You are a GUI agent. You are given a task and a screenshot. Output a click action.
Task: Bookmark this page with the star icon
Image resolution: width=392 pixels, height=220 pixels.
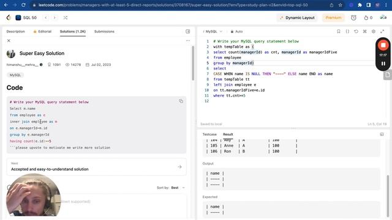(x=341, y=5)
